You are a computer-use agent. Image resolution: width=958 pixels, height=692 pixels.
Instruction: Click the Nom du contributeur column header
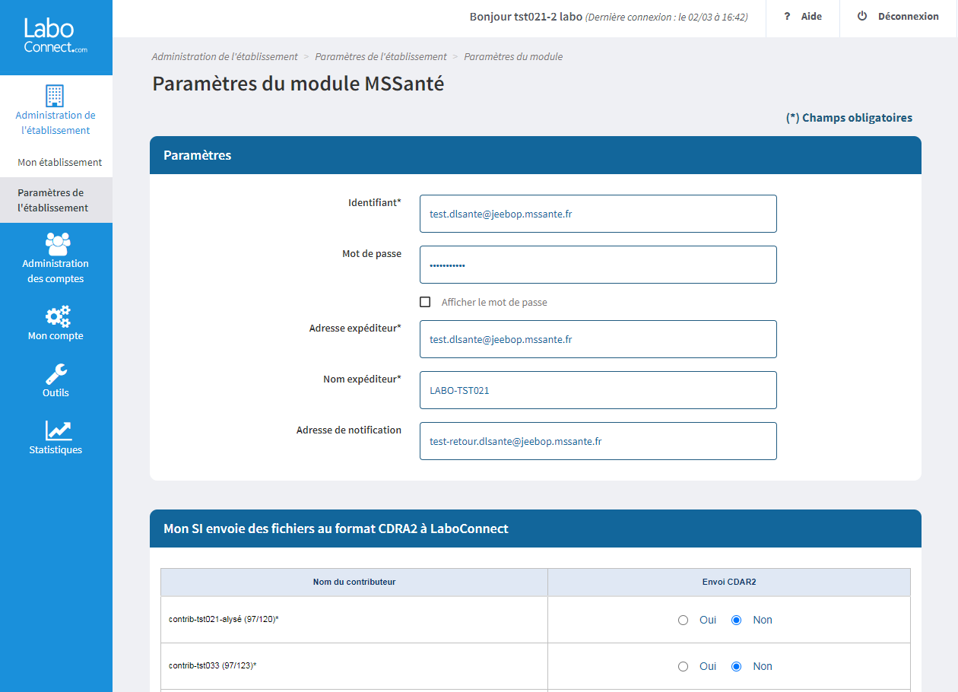(354, 582)
